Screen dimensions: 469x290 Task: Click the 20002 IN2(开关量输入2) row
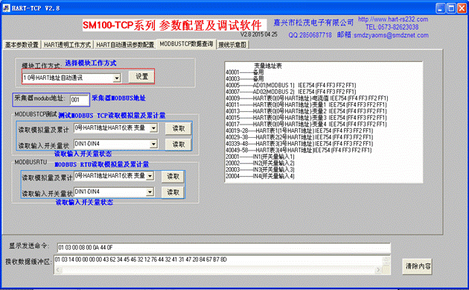260,163
